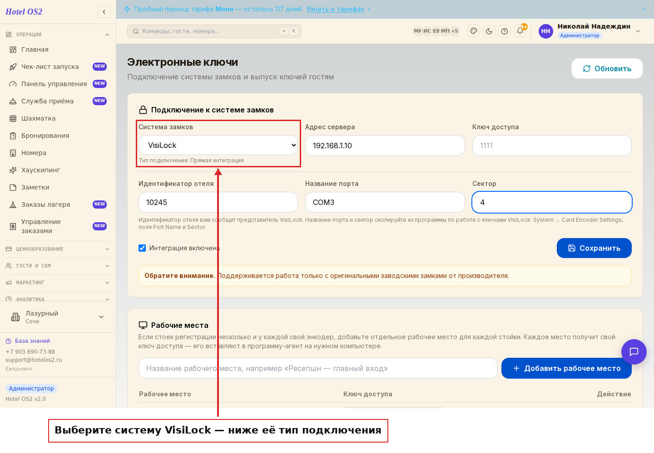Open the chat support bubble

coord(634,352)
